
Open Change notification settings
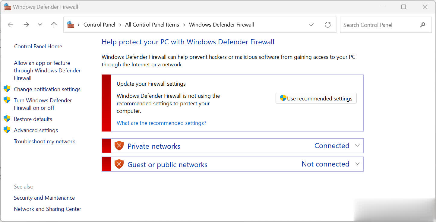point(47,89)
